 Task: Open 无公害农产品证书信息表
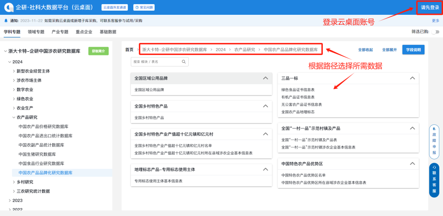pos(302,104)
